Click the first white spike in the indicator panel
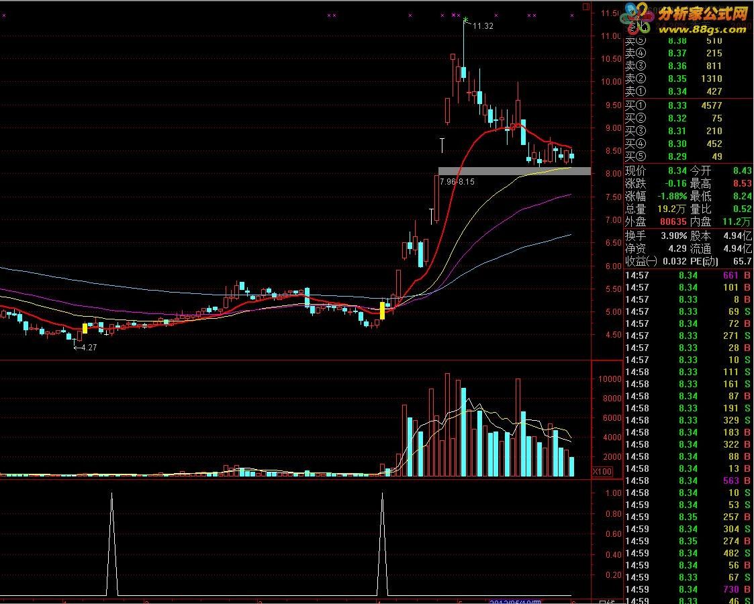The width and height of the screenshot is (754, 604). (x=112, y=544)
